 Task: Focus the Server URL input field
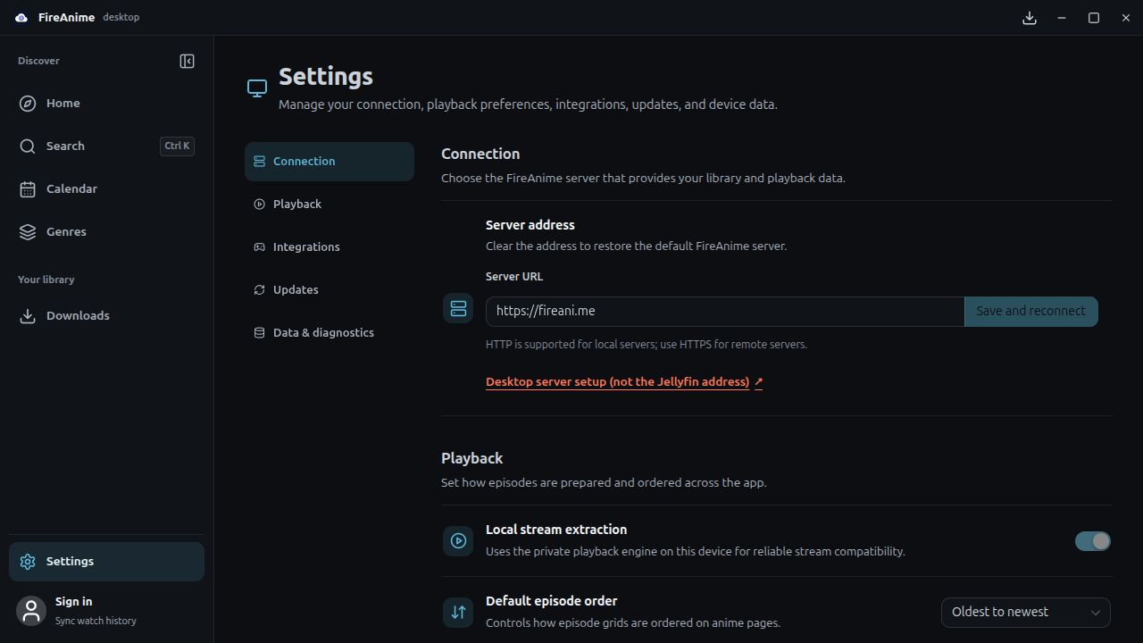pos(725,312)
